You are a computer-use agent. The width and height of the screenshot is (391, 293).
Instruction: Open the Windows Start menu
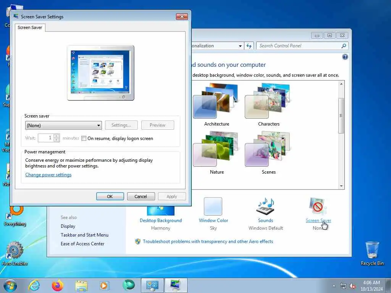point(10,285)
